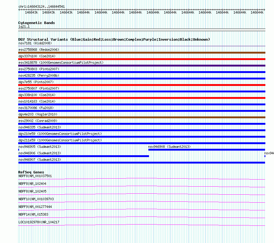Click the blue bar under dgv211e59

142,143
